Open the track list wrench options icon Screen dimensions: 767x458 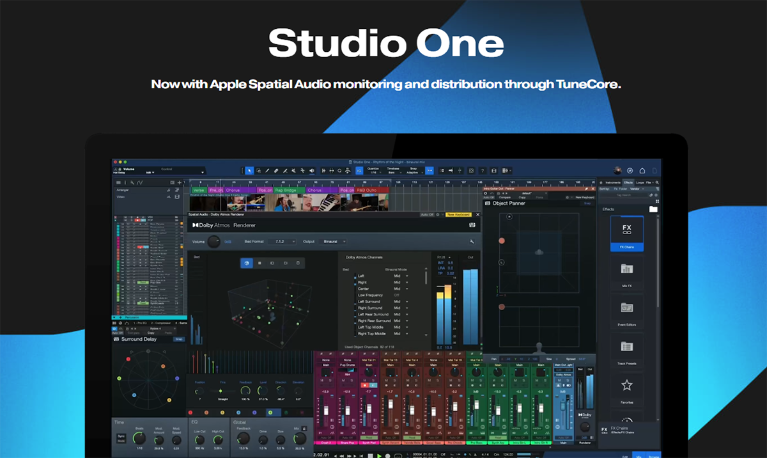click(132, 182)
